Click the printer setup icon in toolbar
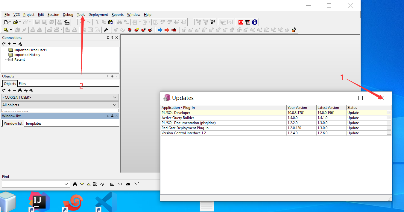 [x=67, y=22]
